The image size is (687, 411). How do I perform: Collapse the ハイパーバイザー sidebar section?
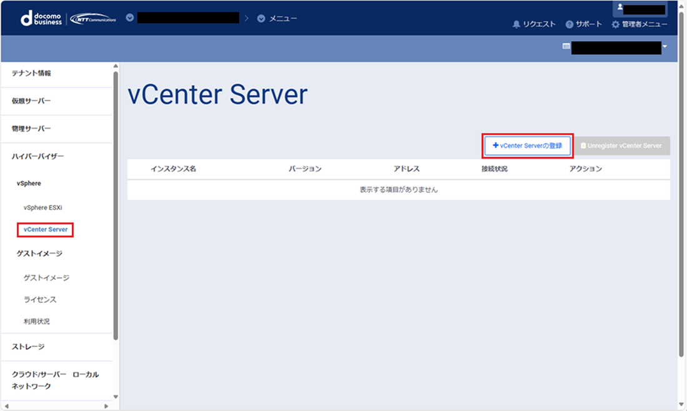coord(38,156)
